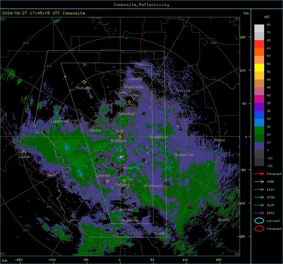Select the red 'forecast' ellipse icon
This screenshot has height=264, width=283.
(x=259, y=229)
